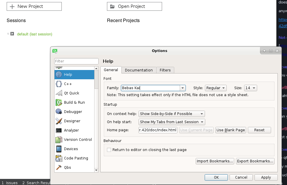Switch to the Filters tab
This screenshot has height=185, width=287.
click(165, 70)
